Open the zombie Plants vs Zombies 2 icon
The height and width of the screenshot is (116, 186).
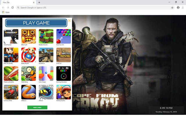tap(28, 73)
